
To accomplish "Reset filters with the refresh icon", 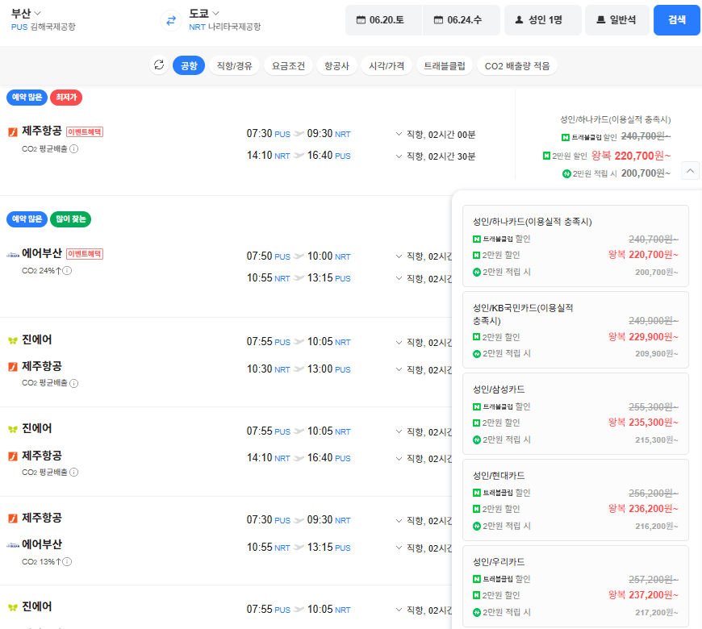I will click(x=159, y=65).
